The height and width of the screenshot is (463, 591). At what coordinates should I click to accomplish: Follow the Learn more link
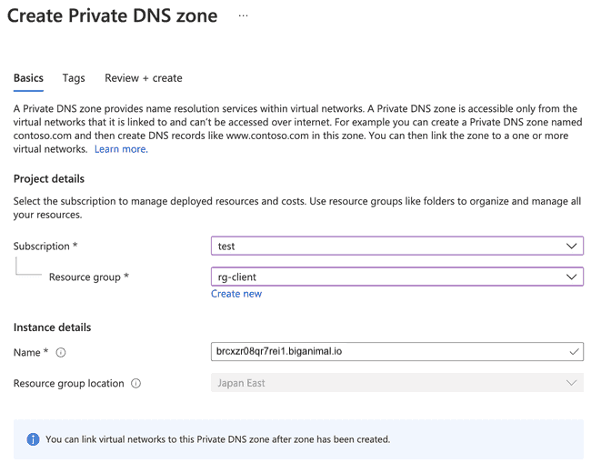tap(120, 149)
